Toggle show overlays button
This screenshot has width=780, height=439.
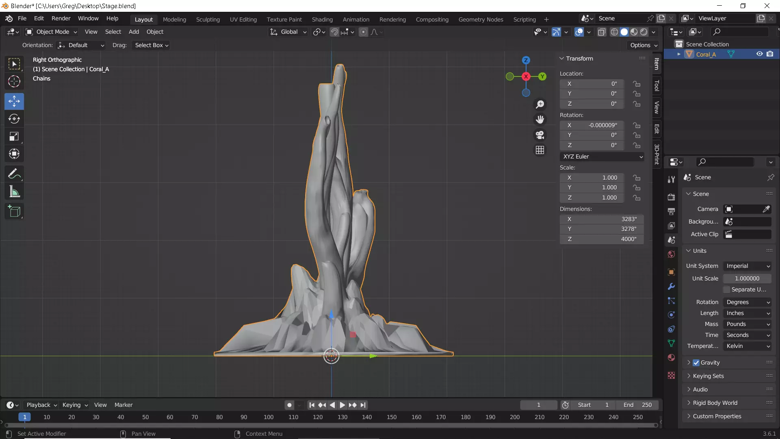[x=579, y=32]
